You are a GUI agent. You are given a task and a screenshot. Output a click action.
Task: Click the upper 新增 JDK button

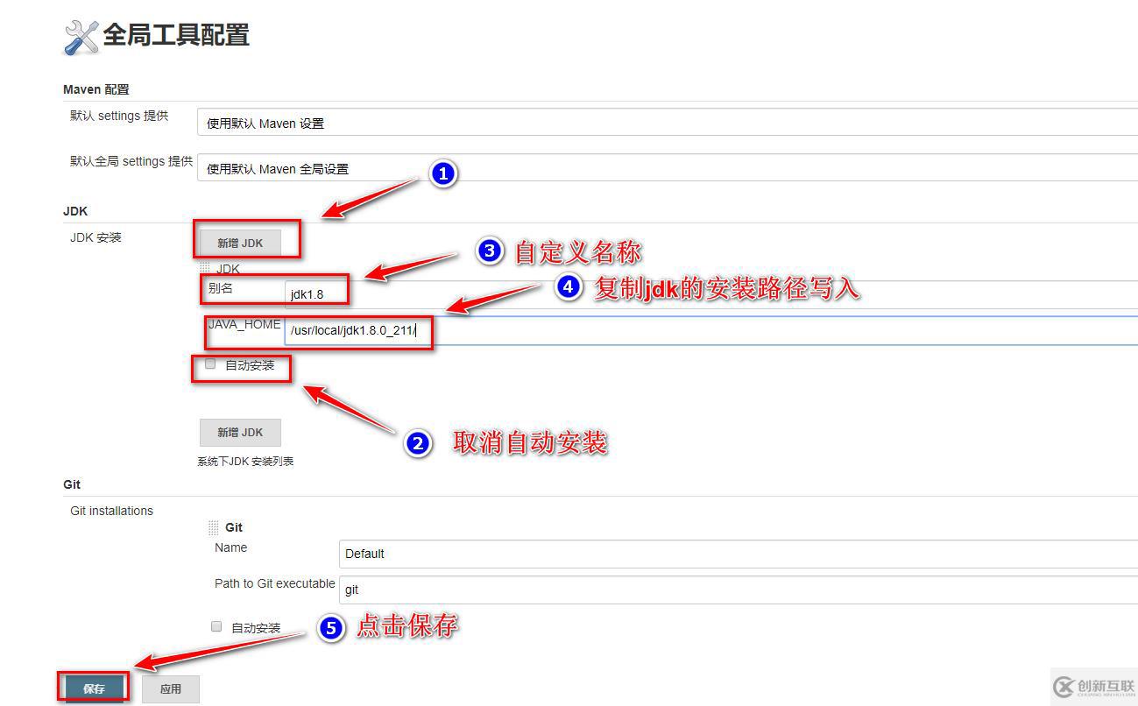pos(240,244)
